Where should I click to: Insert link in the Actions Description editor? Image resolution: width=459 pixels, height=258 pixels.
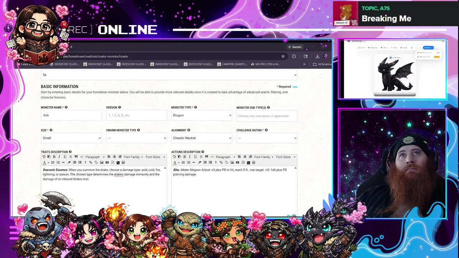coord(221,162)
